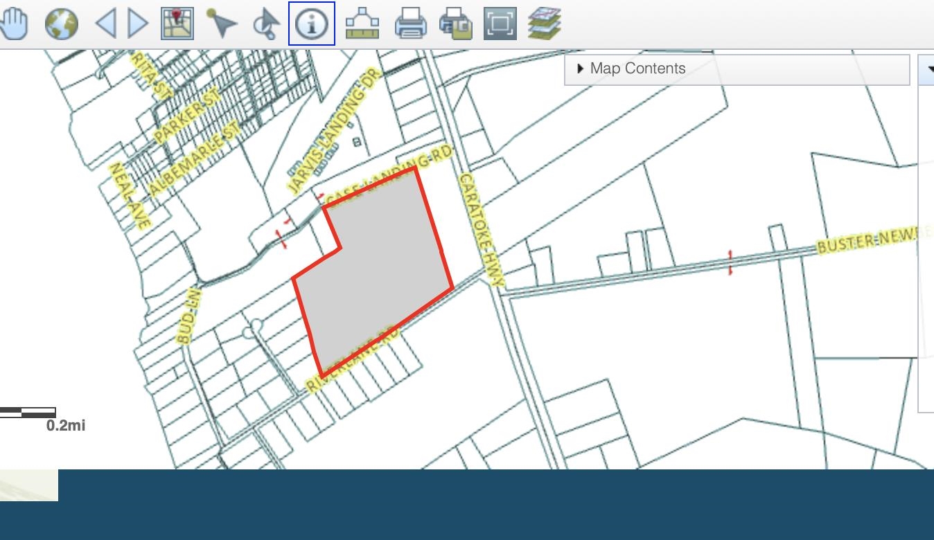The width and height of the screenshot is (934, 540).
Task: Click the Caratoke Hwy road label
Action: coord(482,231)
